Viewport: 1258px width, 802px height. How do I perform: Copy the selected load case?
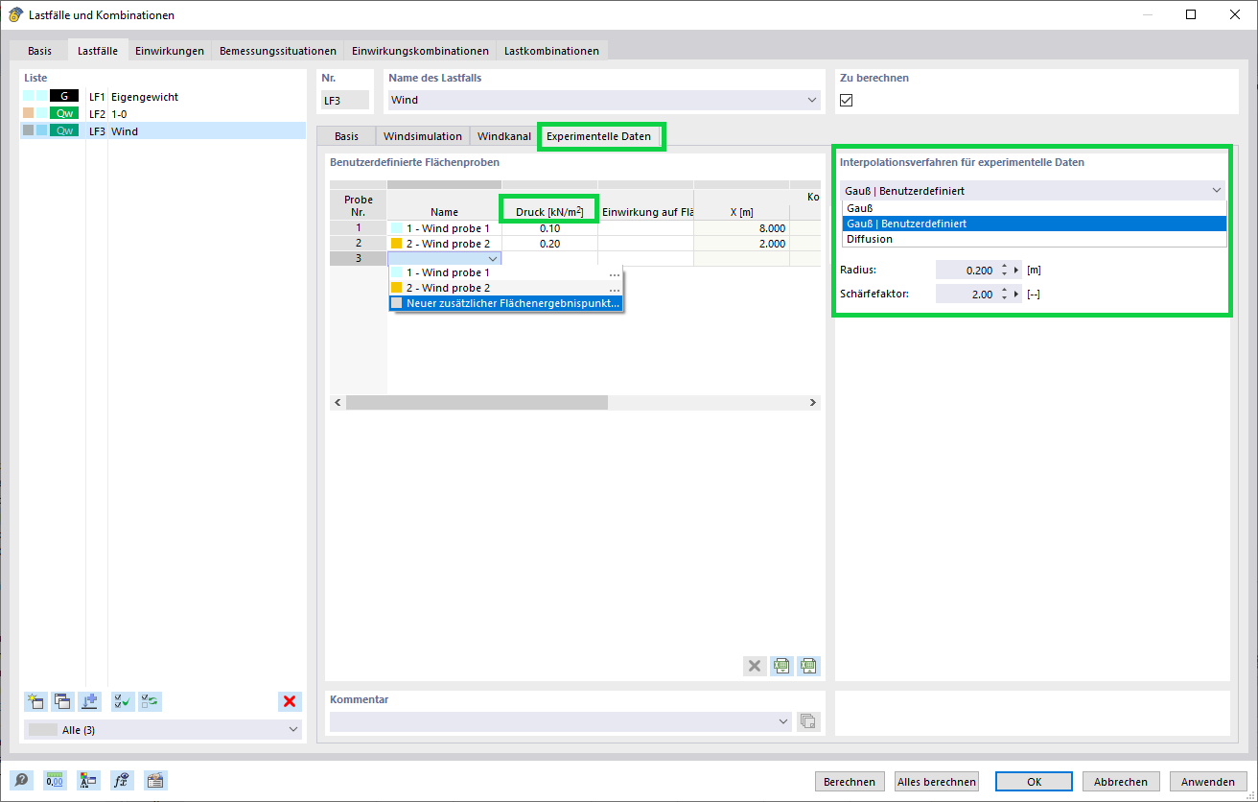tap(62, 701)
